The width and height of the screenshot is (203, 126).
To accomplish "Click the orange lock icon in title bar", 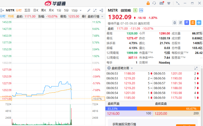I will [x=148, y=3].
